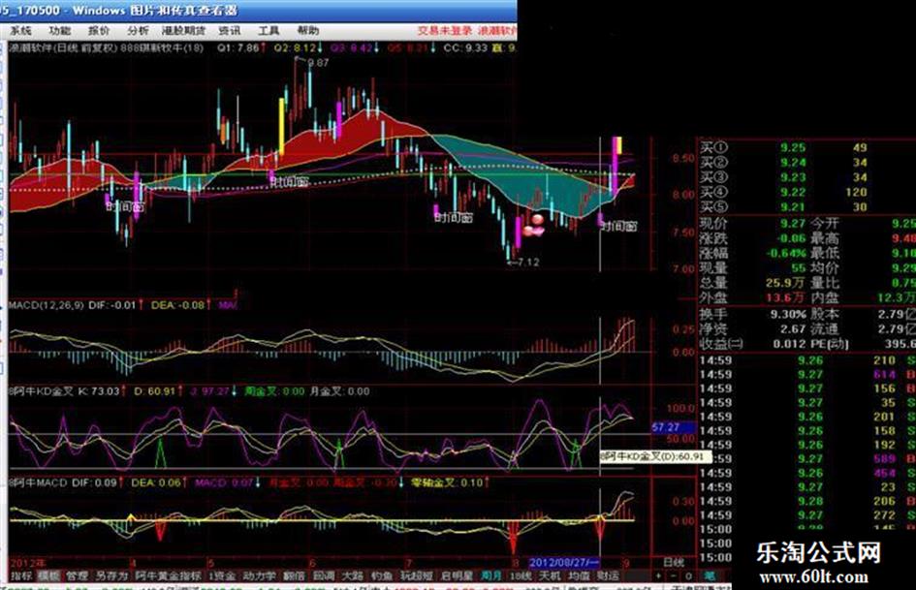This screenshot has width=916, height=590.
Task: Click the 换手 9.30% value
Action: [787, 314]
